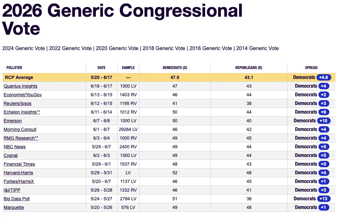Click the +10 spread badge for Emerson
Viewport: 339px width, 217px height.
click(324, 121)
